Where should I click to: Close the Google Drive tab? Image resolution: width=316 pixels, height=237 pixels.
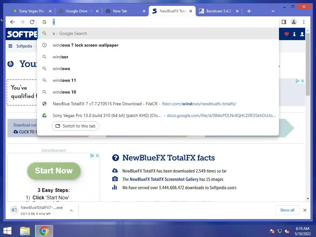tap(97, 11)
